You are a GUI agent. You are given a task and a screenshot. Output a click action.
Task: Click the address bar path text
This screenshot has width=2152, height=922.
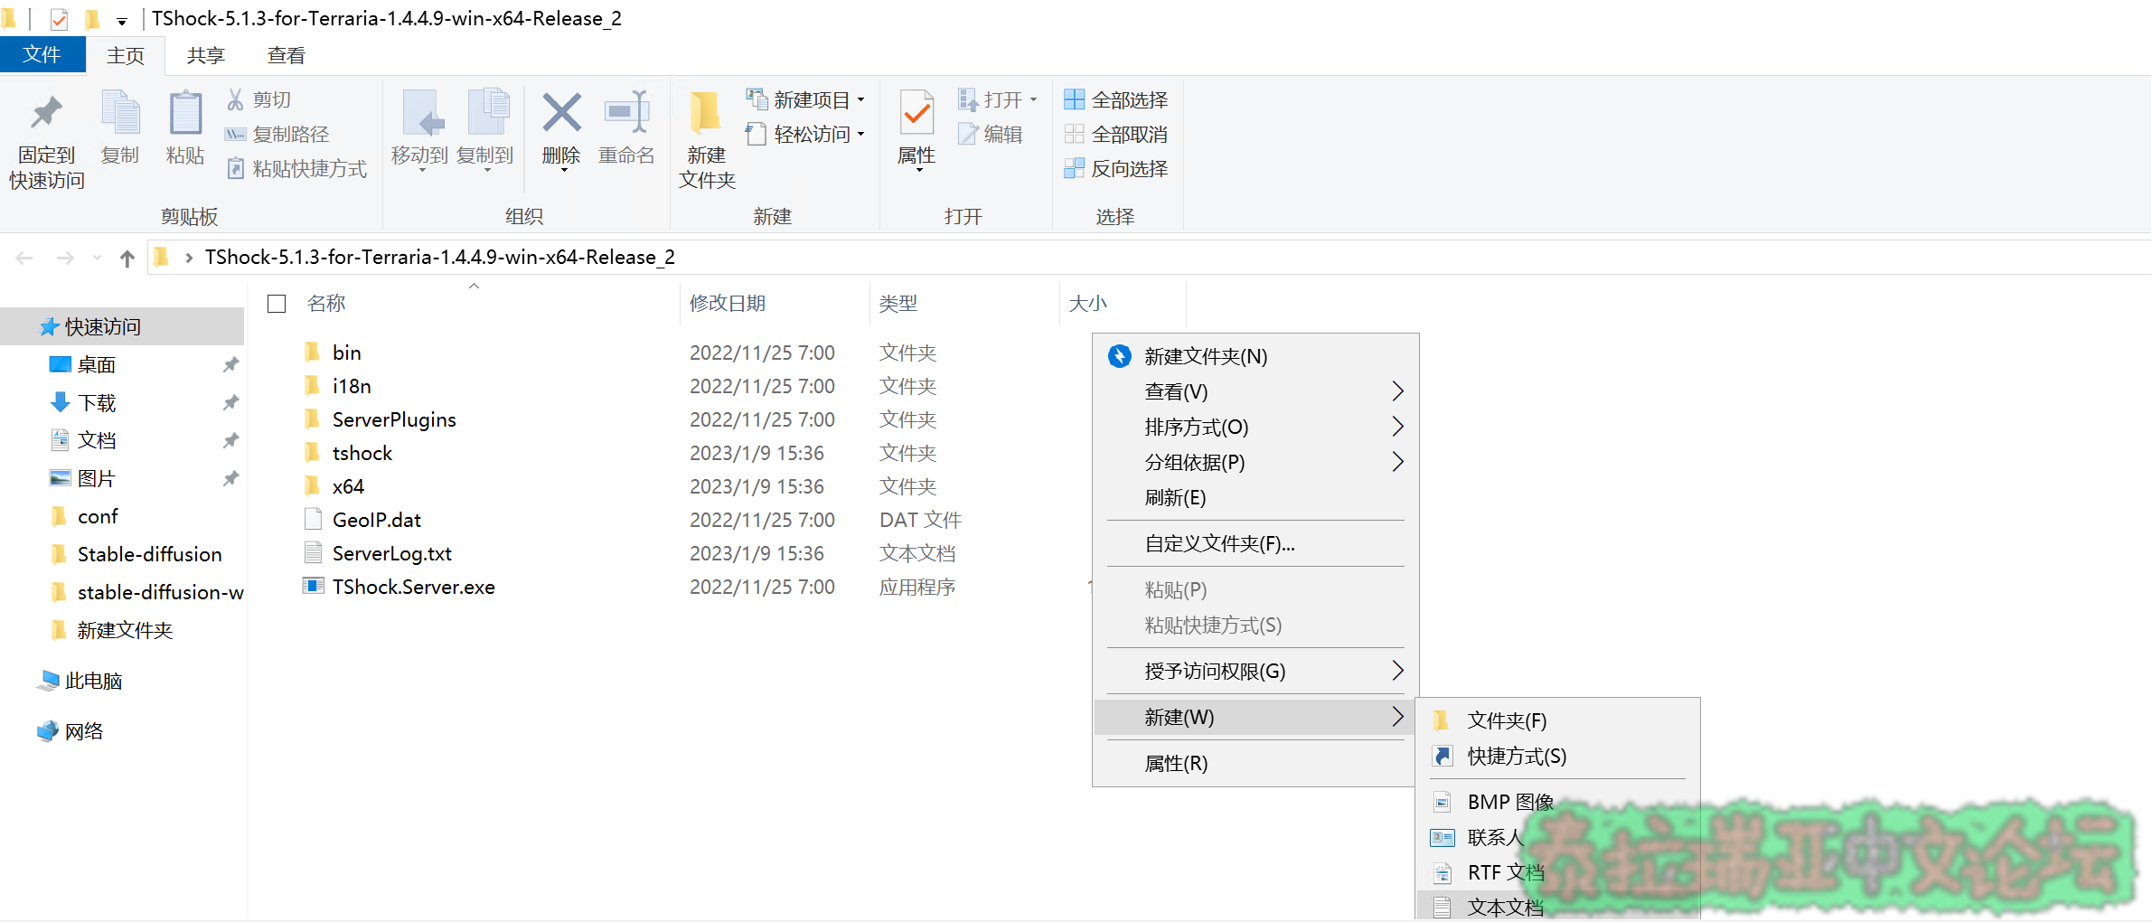pos(440,258)
